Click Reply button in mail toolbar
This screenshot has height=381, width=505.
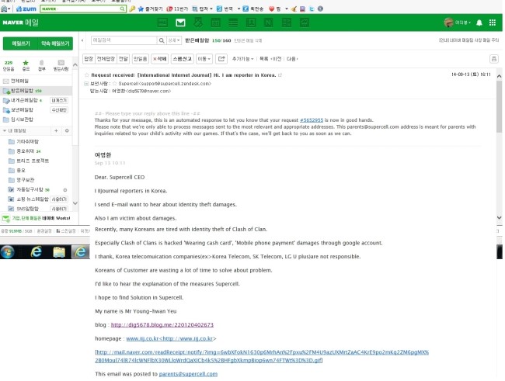point(89,58)
